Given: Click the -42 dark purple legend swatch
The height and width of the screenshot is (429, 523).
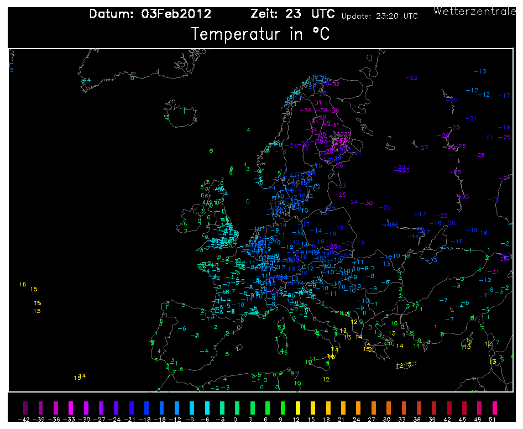Looking at the screenshot, I should point(25,407).
